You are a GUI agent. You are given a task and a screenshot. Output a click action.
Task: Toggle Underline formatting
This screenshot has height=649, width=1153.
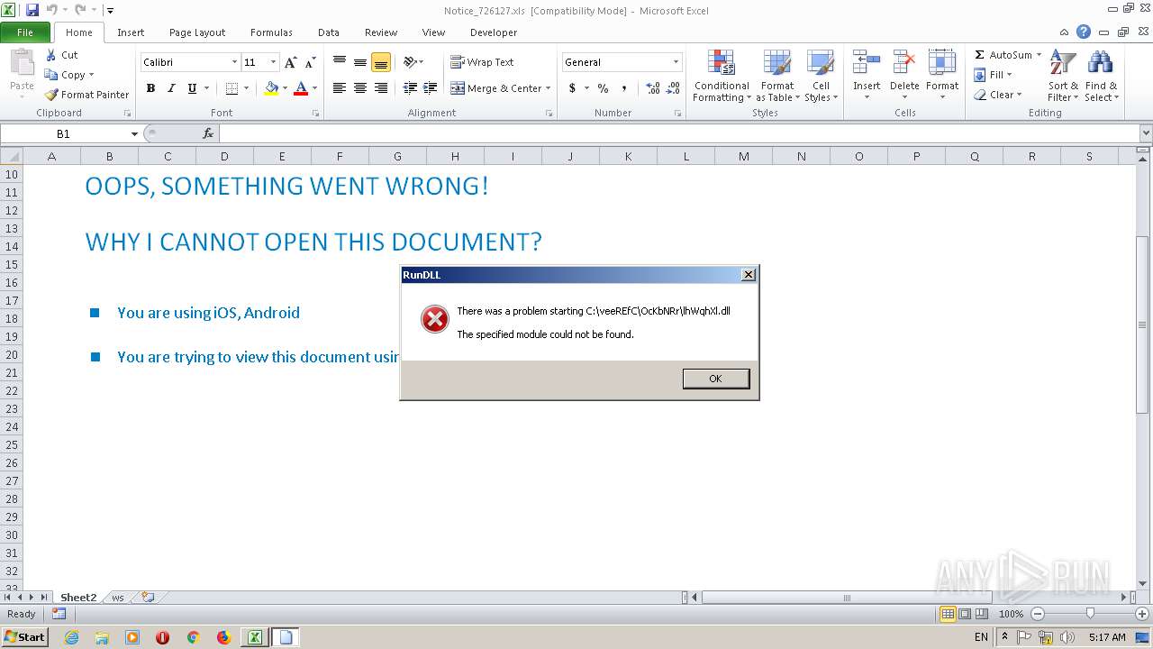(192, 88)
